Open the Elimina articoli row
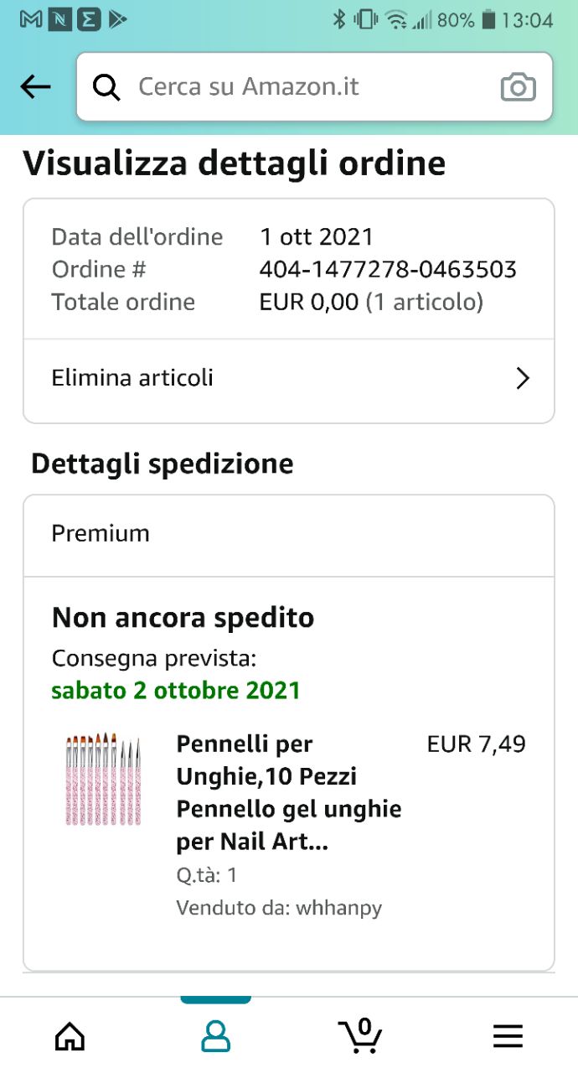The image size is (578, 1073). pos(289,379)
